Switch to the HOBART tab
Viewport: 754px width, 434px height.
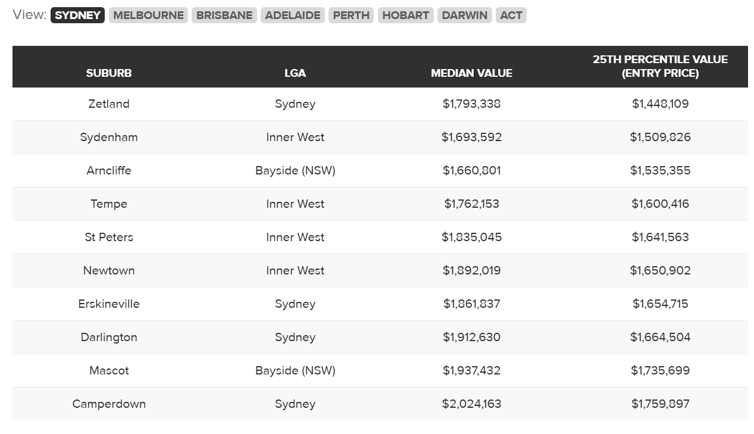click(x=406, y=15)
